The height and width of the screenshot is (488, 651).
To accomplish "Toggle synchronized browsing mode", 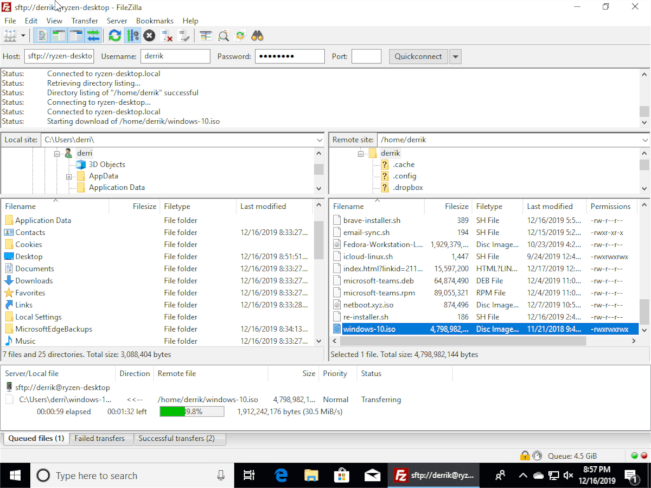I will (x=240, y=35).
